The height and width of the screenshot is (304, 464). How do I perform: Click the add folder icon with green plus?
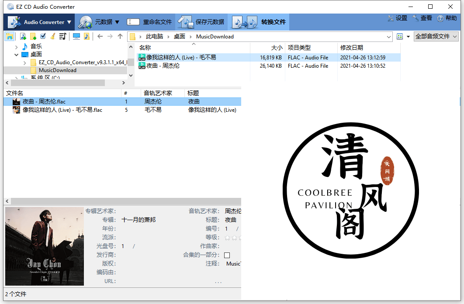[x=33, y=36]
